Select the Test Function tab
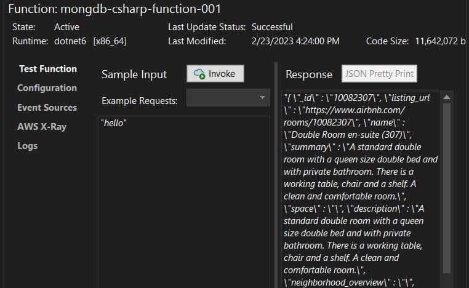Image resolution: width=469 pixels, height=288 pixels. click(47, 69)
